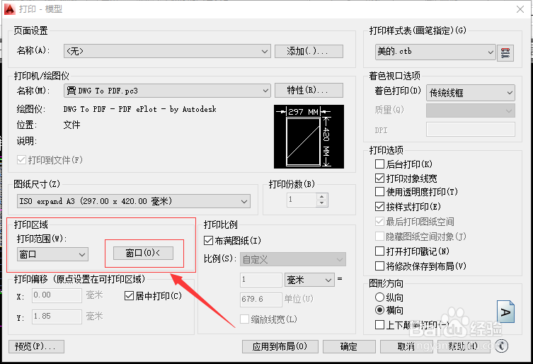Toggle the 后台打印(K) checkbox
Screen dimensions: 533x364
pyautogui.click(x=379, y=164)
